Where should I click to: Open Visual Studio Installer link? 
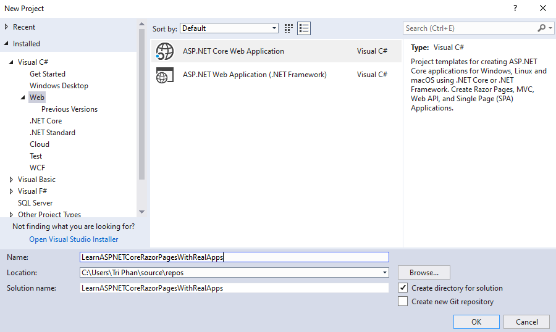(74, 239)
